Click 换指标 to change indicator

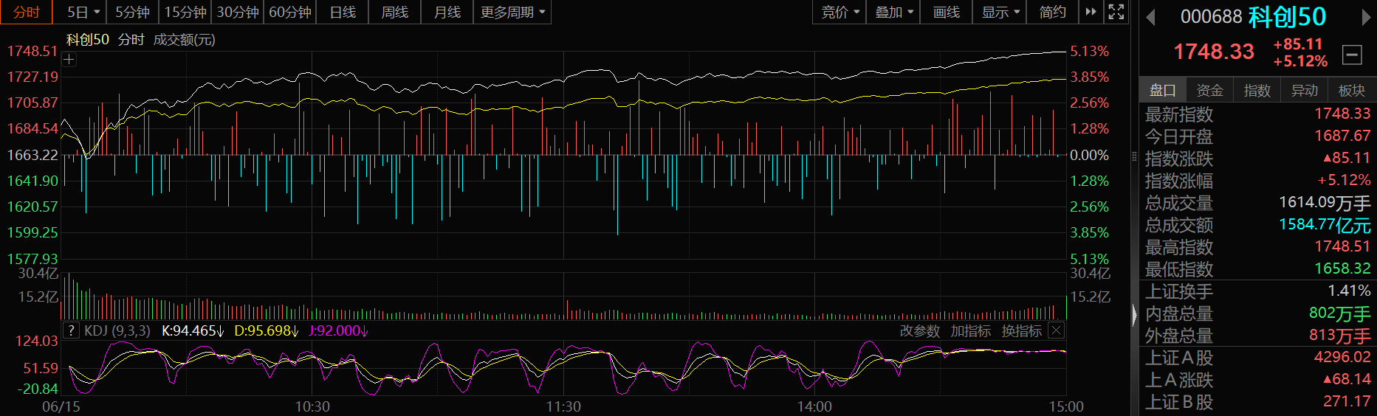click(1021, 331)
